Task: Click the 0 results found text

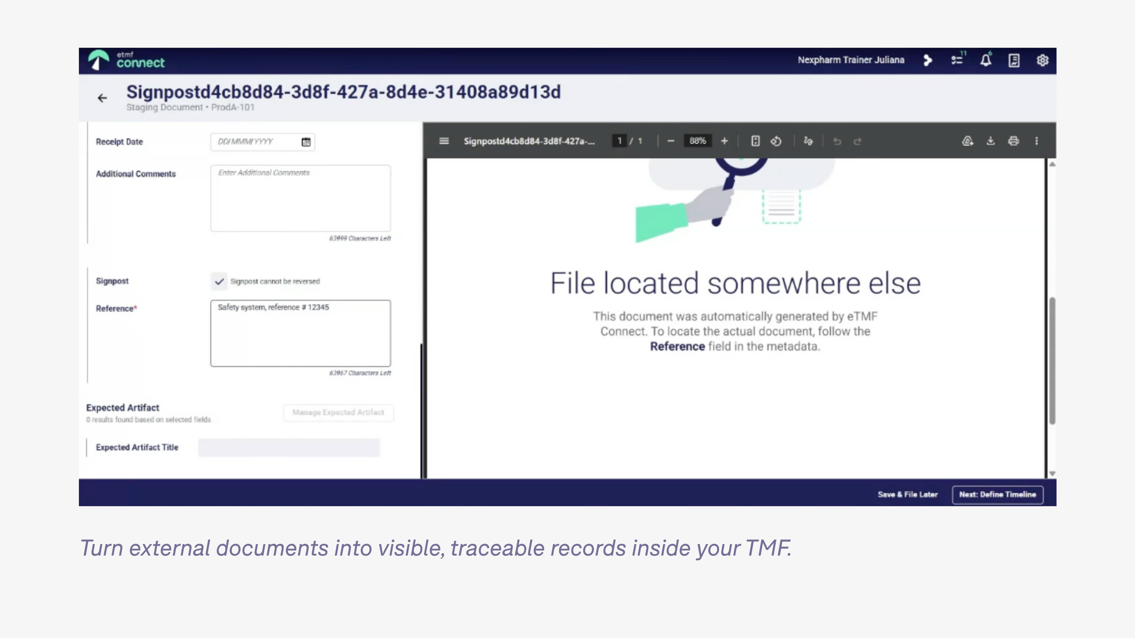Action: [148, 420]
